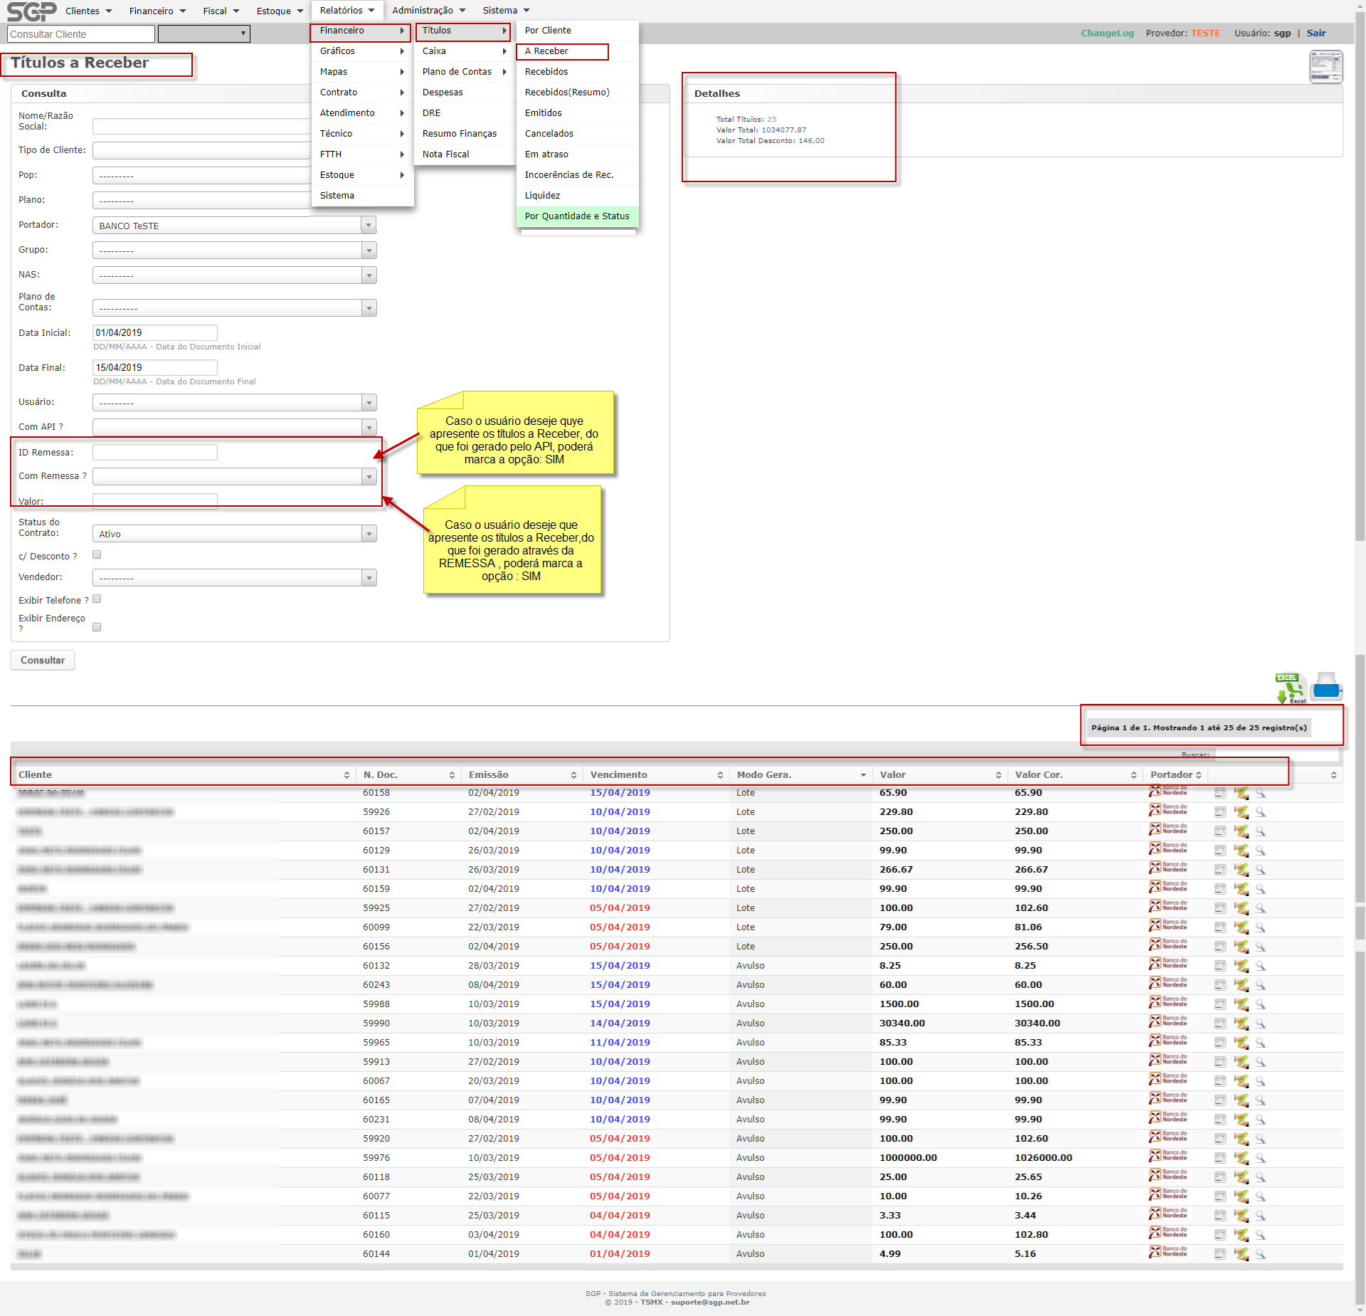Screen dimensions: 1366x1316
Task: Click the Sair link
Action: tap(1315, 33)
